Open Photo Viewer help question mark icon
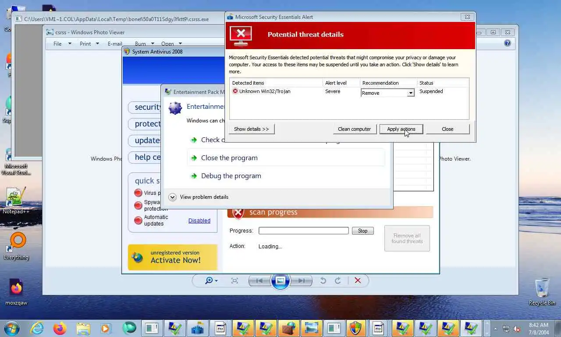 coord(507,43)
